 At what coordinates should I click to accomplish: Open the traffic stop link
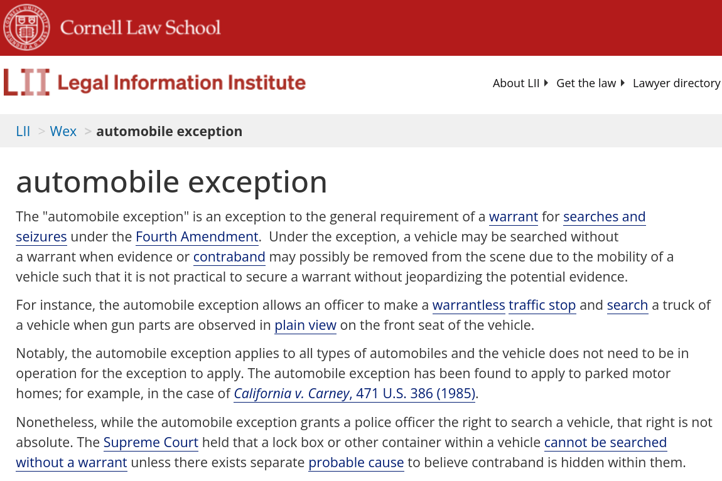click(542, 305)
